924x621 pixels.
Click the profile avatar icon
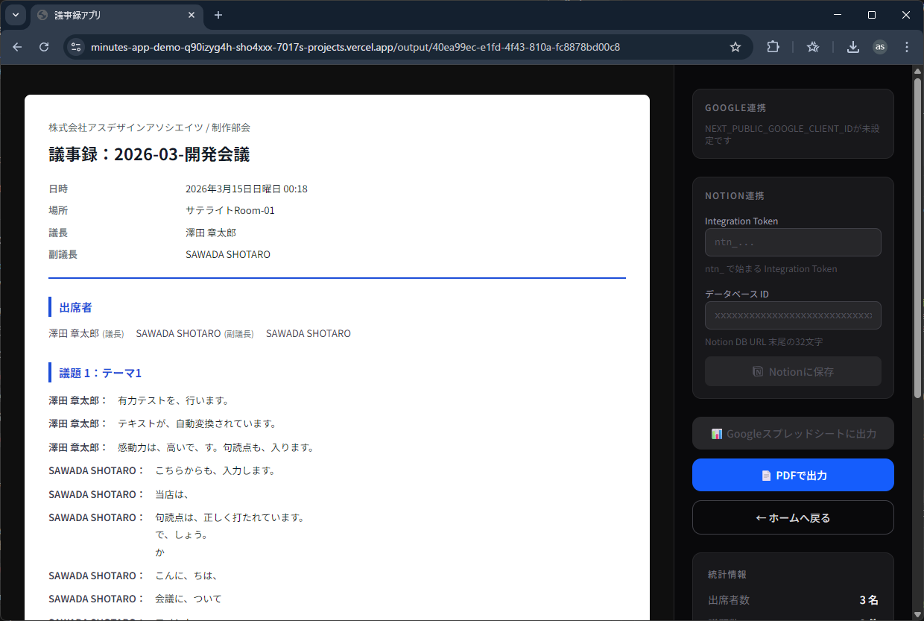point(880,47)
